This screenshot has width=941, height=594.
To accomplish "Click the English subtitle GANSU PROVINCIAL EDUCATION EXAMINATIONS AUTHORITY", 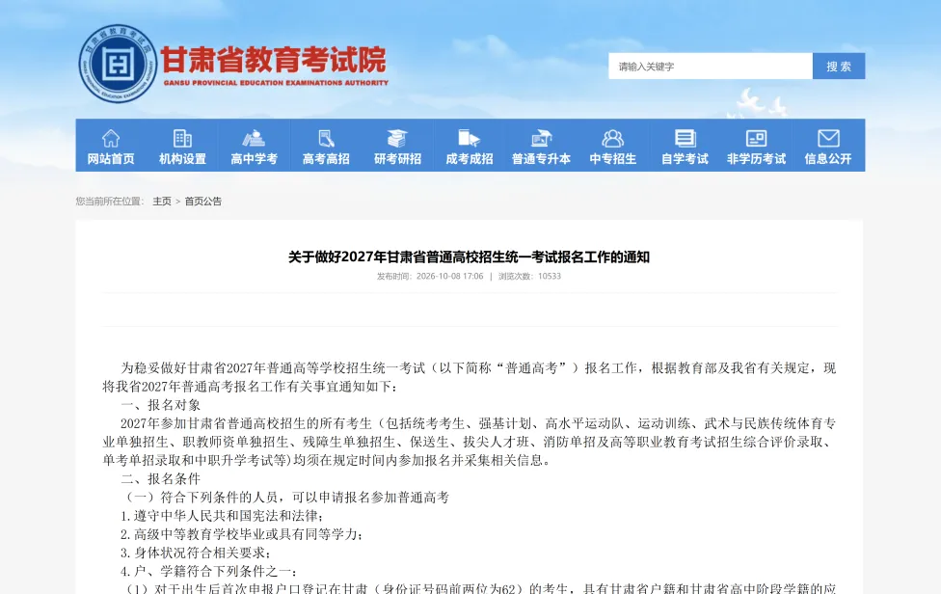I will click(276, 83).
